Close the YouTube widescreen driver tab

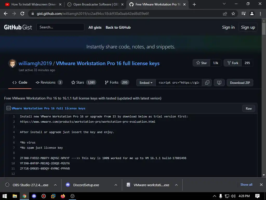[60, 4]
